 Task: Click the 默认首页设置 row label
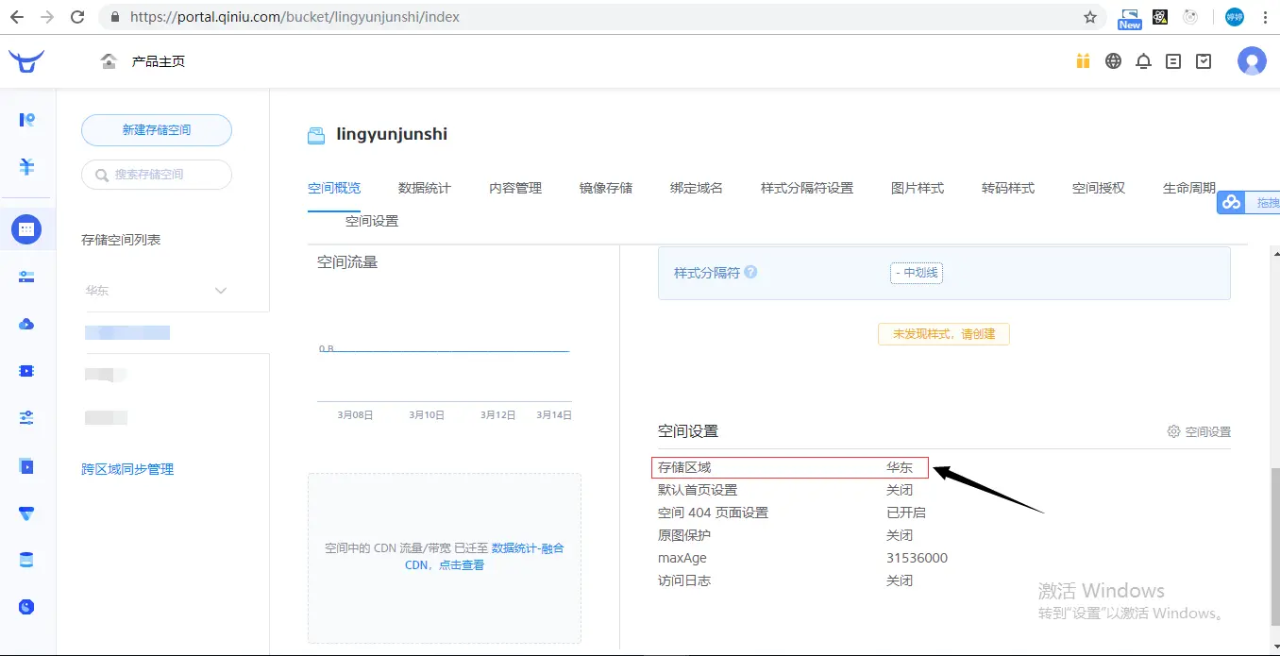click(x=698, y=490)
